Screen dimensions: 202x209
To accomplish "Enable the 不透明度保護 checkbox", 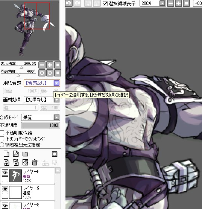I will click(2, 133).
